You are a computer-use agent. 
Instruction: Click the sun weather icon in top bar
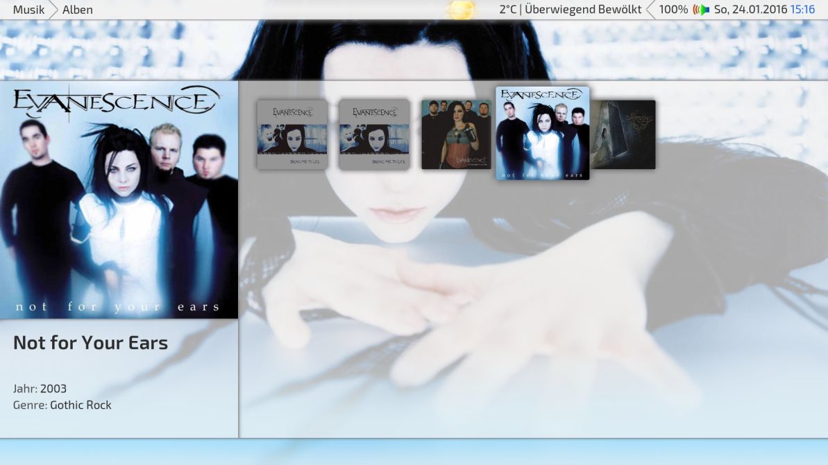[461, 10]
